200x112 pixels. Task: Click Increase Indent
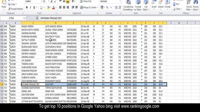coord(77,7)
